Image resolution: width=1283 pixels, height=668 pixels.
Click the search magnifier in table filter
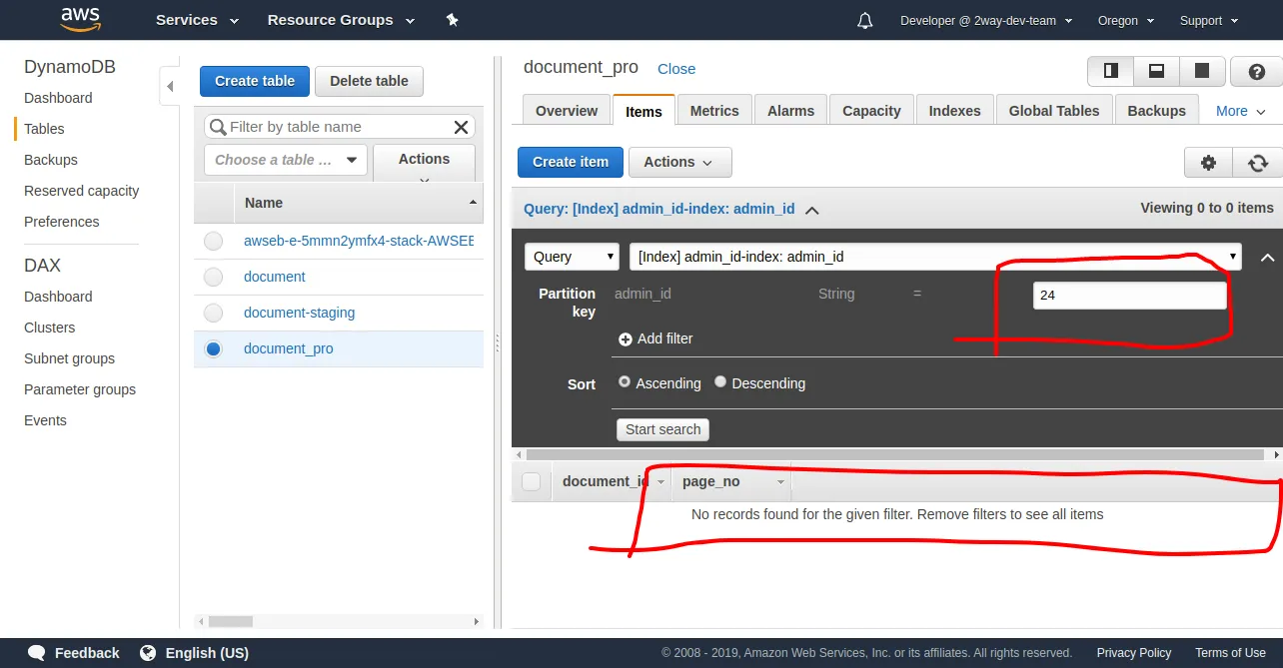218,127
